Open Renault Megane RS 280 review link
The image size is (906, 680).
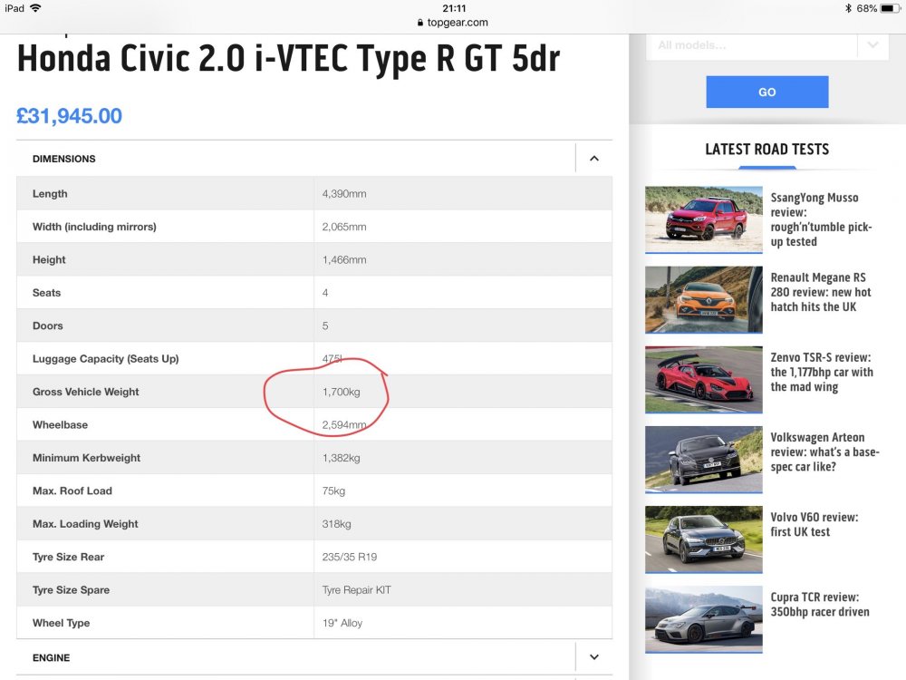click(x=821, y=292)
